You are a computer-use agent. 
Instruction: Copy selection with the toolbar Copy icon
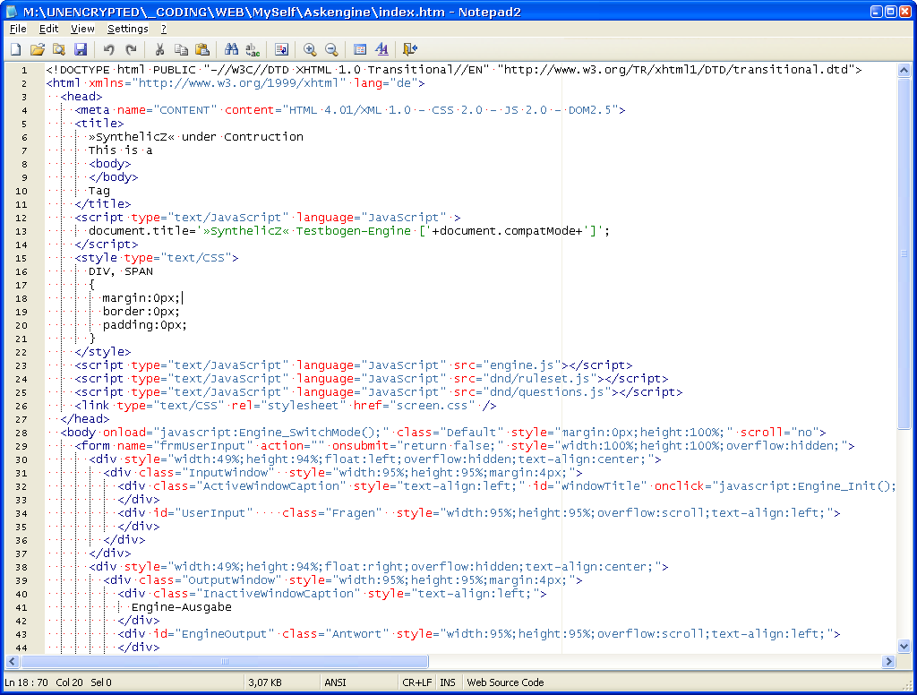pyautogui.click(x=181, y=50)
